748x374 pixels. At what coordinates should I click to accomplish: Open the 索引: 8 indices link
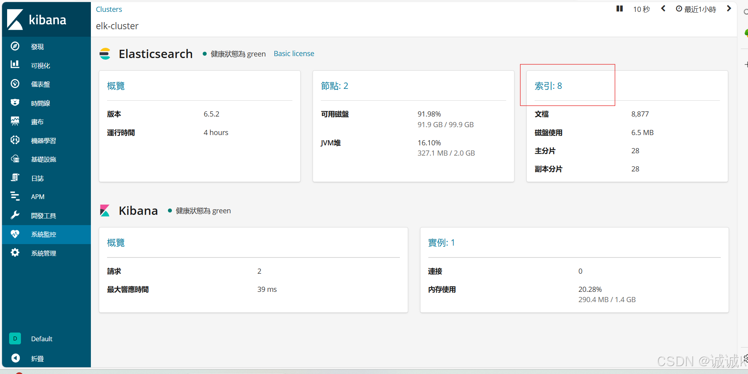click(548, 86)
